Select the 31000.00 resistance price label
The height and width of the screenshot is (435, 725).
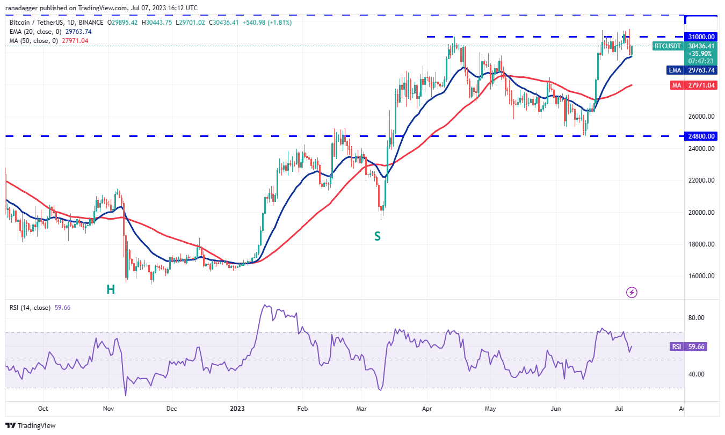(x=701, y=37)
